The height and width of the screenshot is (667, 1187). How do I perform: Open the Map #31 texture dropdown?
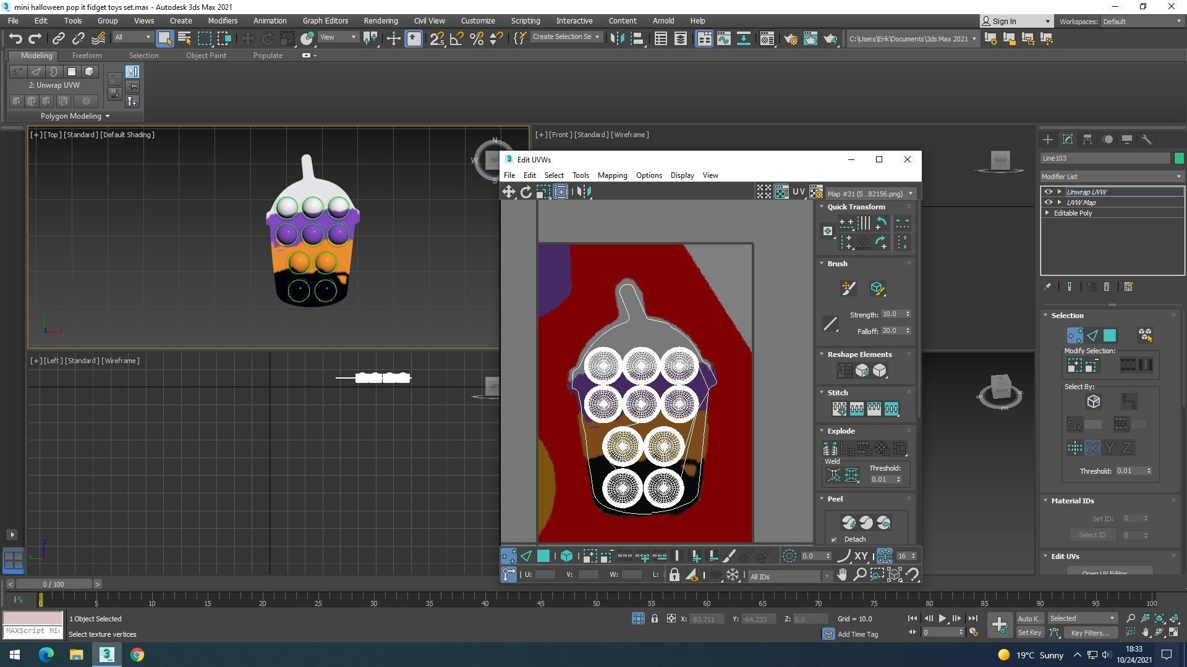(x=870, y=194)
